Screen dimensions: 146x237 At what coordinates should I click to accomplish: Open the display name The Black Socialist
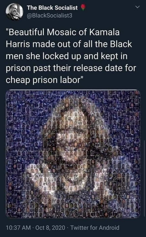coord(52,8)
